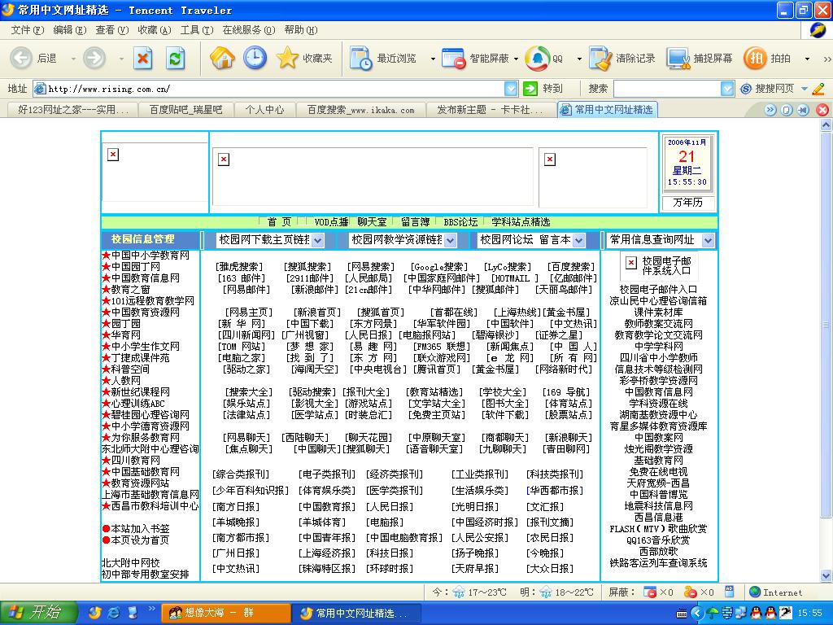
Task: Open the Favorites (收藏夹) star icon
Action: point(287,58)
